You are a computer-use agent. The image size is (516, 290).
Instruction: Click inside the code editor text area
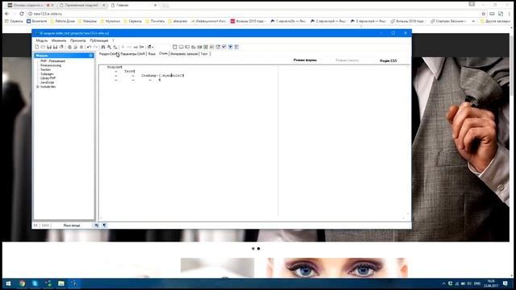[188, 142]
